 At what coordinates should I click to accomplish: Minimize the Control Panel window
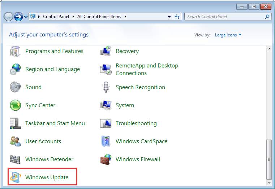(242, 7)
